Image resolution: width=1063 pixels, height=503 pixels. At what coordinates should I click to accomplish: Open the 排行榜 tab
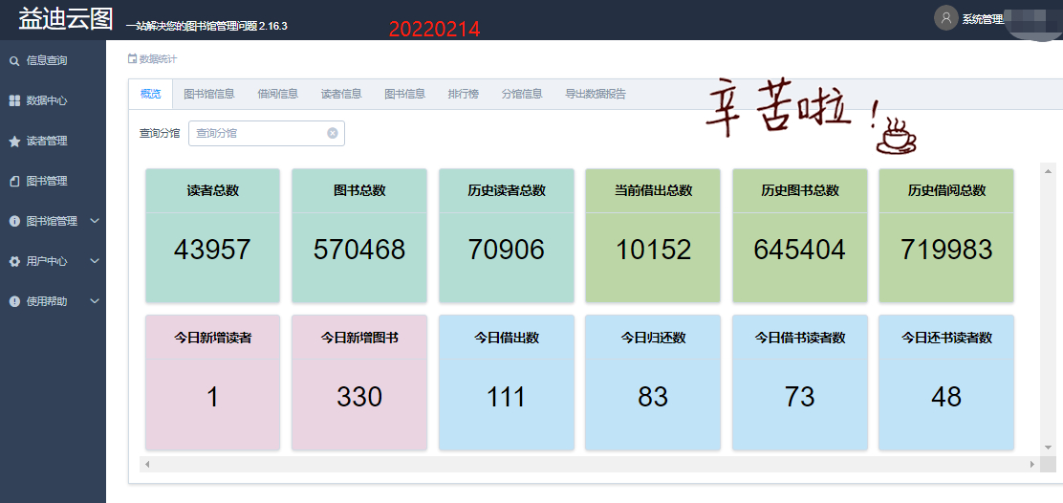pos(464,94)
